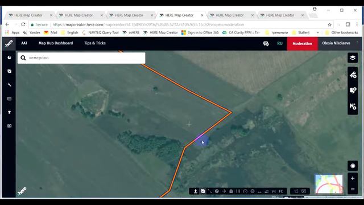
Task: Click the checkered image icon in left sidebar
Action: pos(9,126)
